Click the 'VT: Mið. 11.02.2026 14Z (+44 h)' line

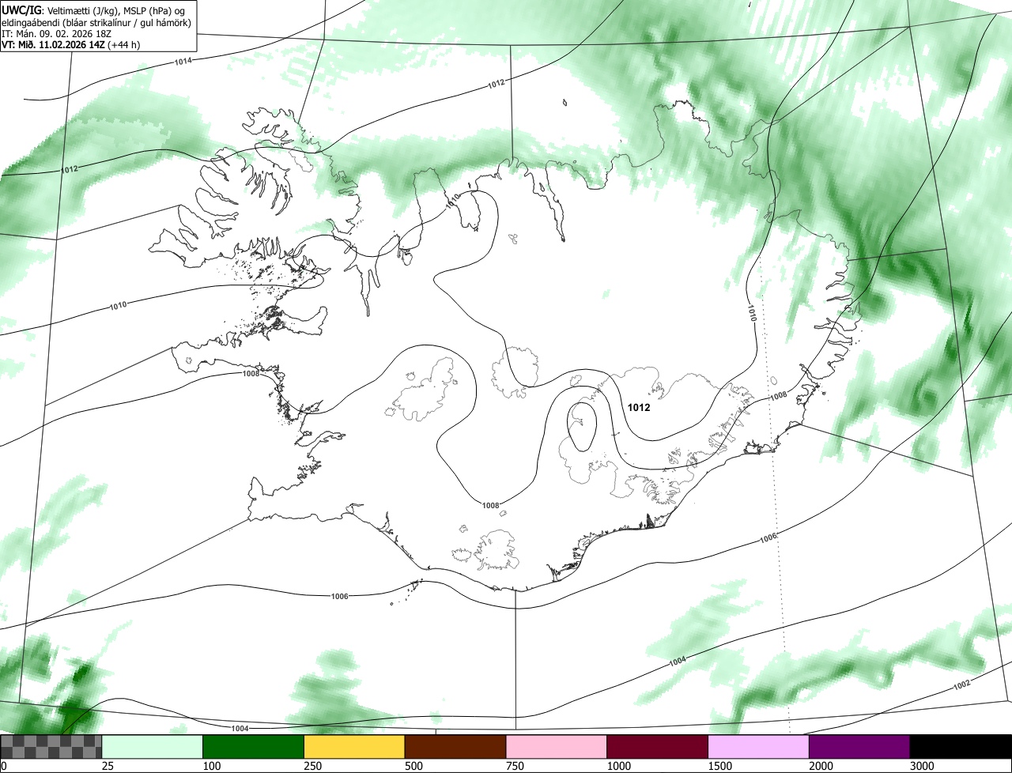point(71,44)
